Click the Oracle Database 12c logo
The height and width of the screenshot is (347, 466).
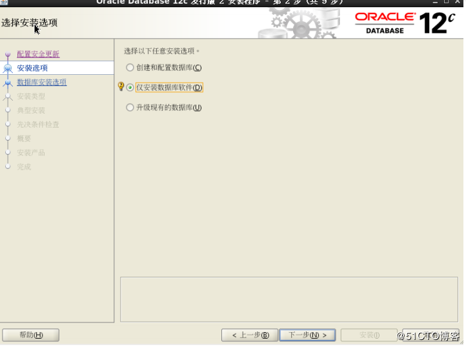(405, 23)
